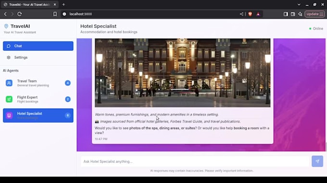Screen dimensions: 327x183
Task: Focus the Ask Hotel Specialist input field
Action: (x=195, y=161)
